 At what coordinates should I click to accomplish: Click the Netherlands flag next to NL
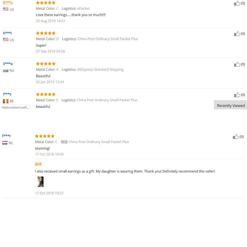5,143
